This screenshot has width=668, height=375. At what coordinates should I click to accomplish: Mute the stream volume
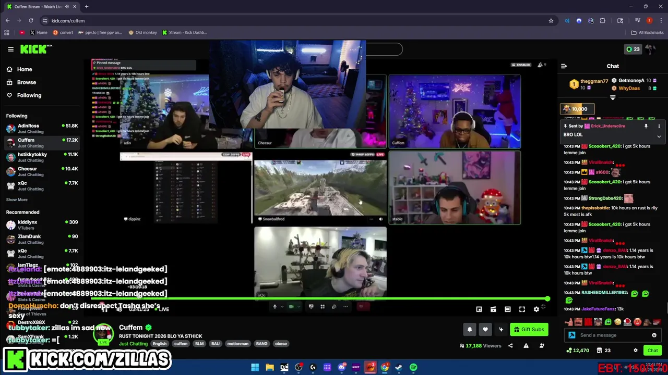tap(119, 309)
